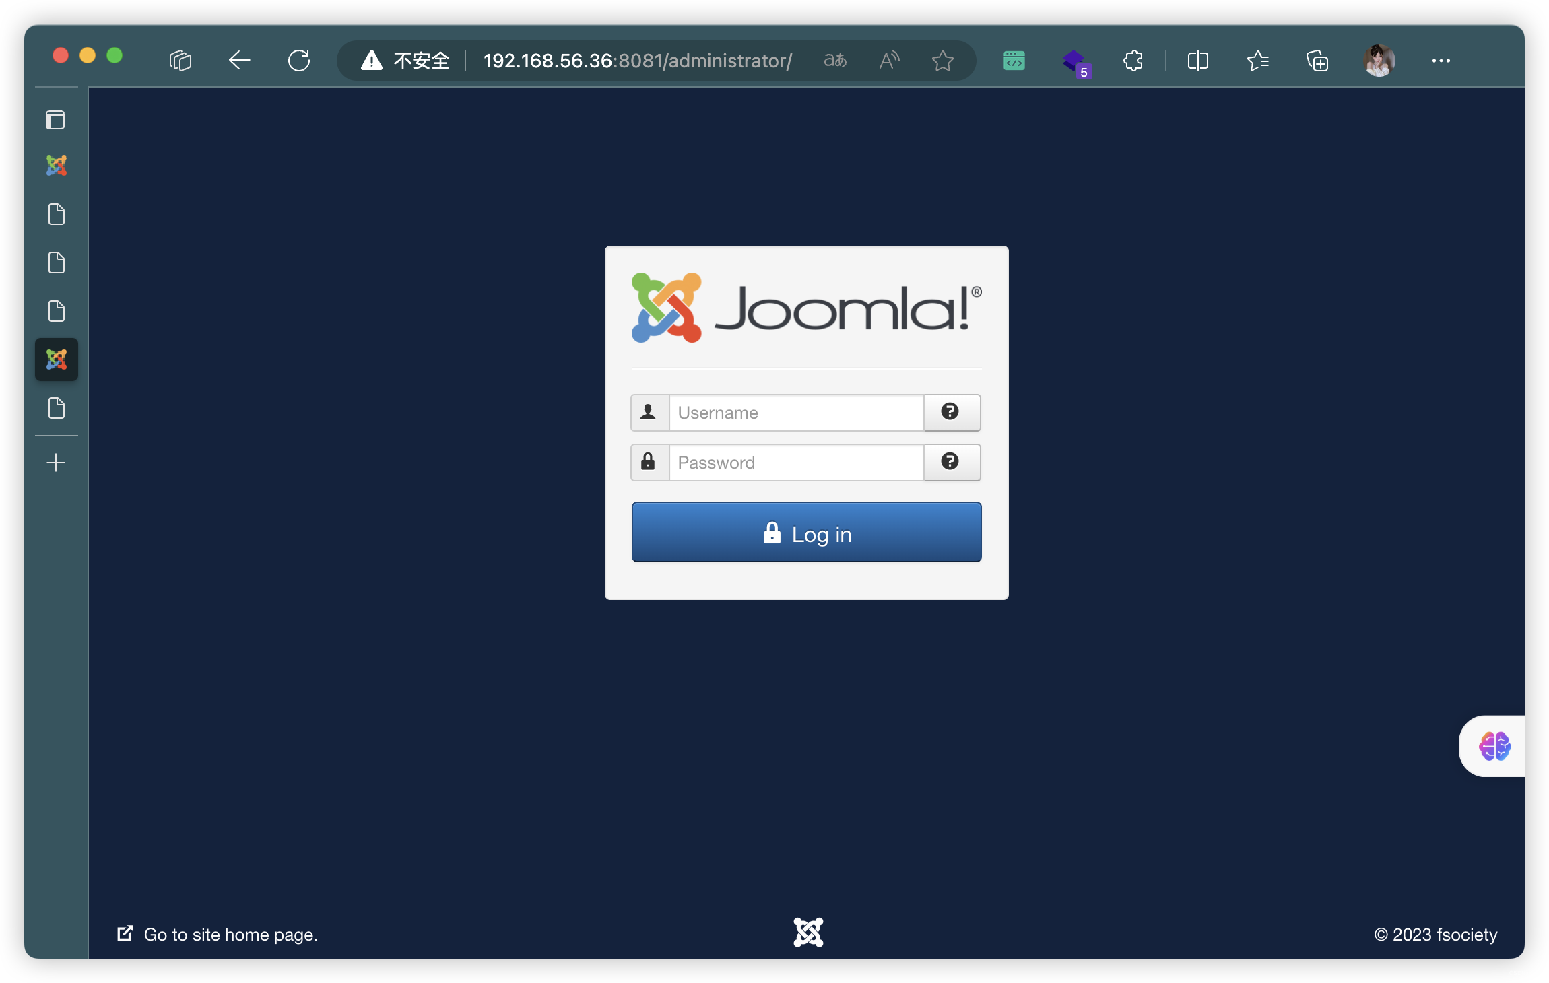1549x983 pixels.
Task: Add page to favorites star
Action: tap(943, 61)
